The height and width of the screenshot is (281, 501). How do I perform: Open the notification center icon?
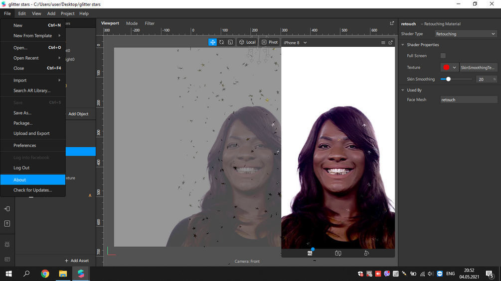(490, 274)
